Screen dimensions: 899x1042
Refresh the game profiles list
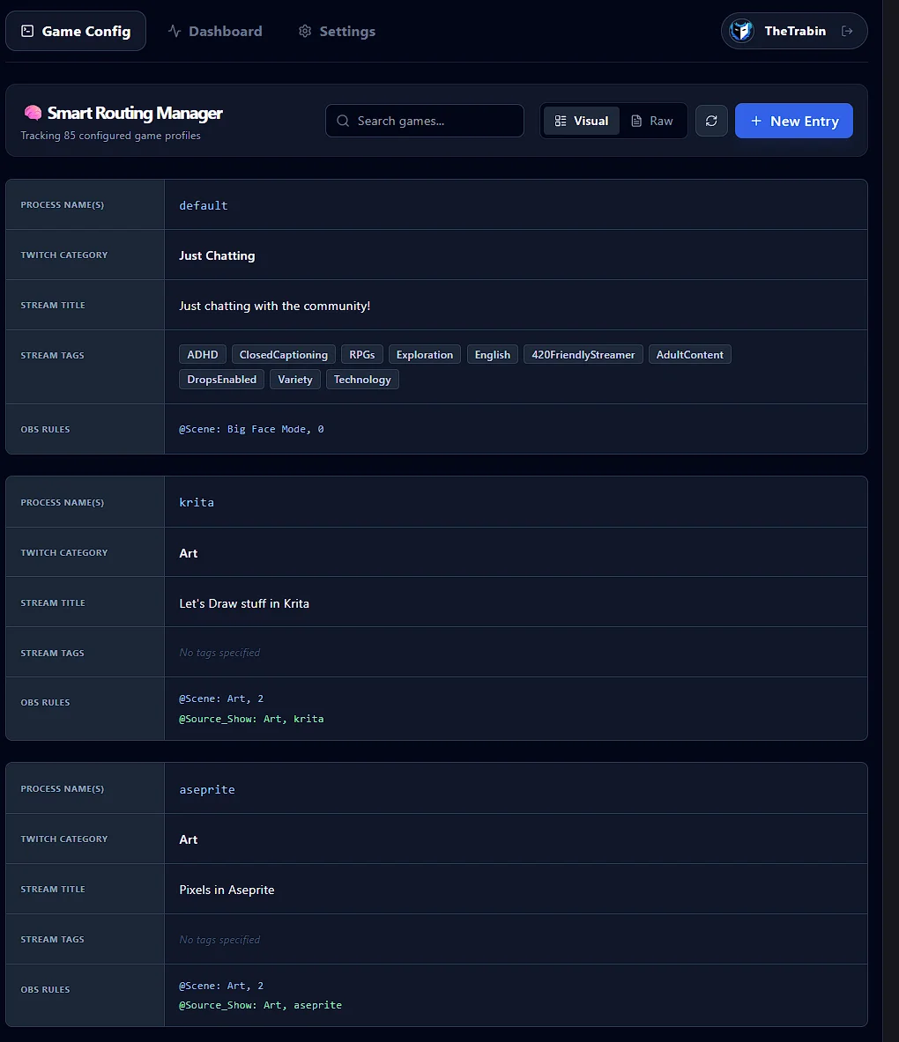pyautogui.click(x=711, y=121)
